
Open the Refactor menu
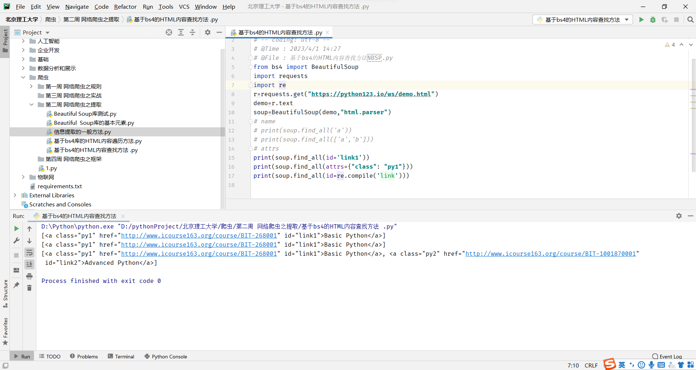[125, 7]
